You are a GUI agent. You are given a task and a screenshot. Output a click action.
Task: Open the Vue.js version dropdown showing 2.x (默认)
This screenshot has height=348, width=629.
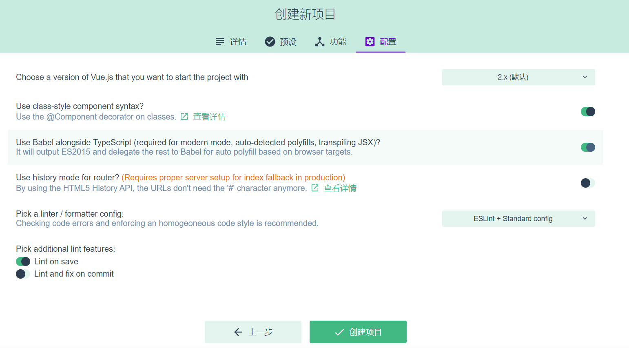click(x=518, y=77)
